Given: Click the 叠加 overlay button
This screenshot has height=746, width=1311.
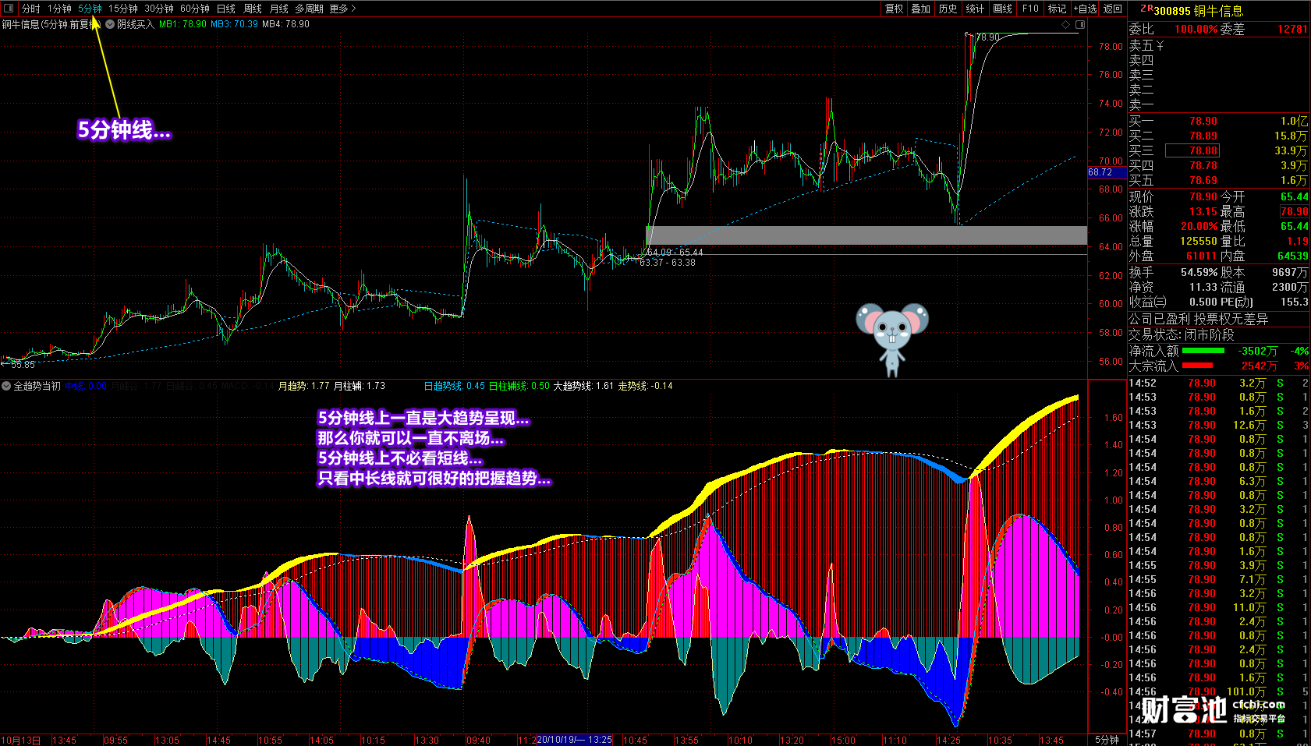Looking at the screenshot, I should coord(921,9).
